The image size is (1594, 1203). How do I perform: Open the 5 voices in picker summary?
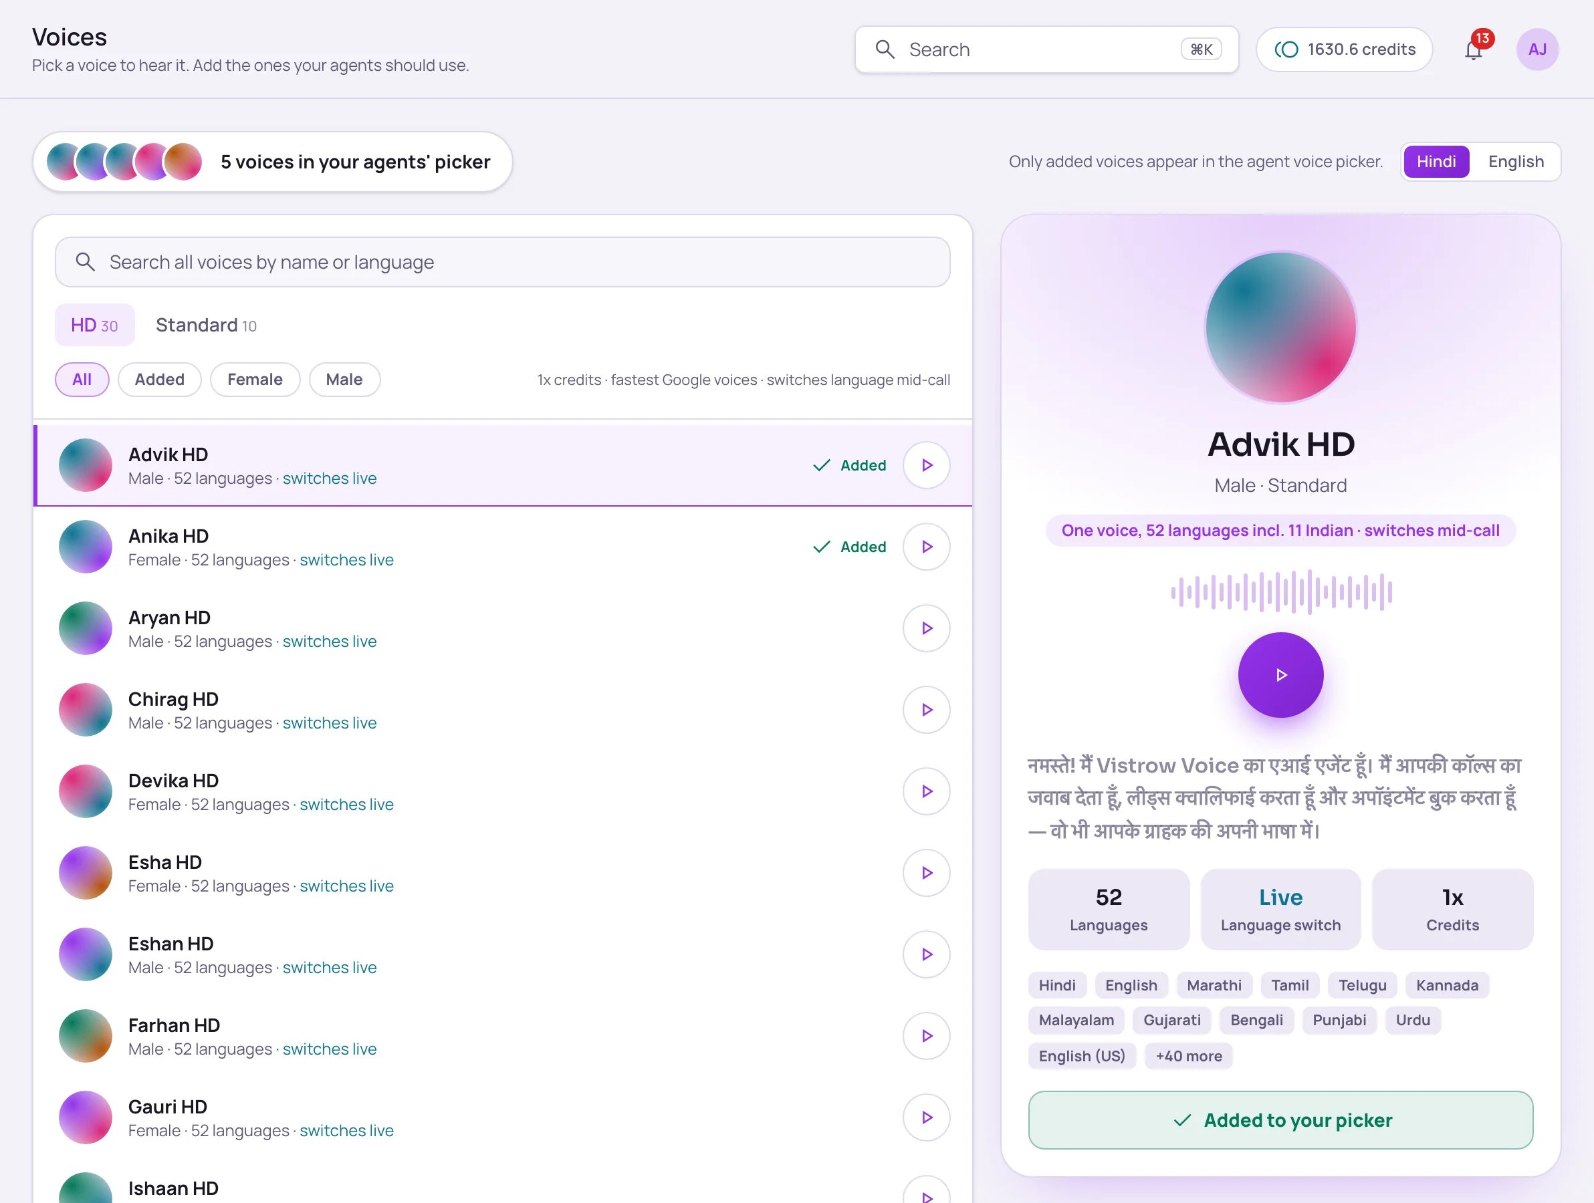(272, 162)
